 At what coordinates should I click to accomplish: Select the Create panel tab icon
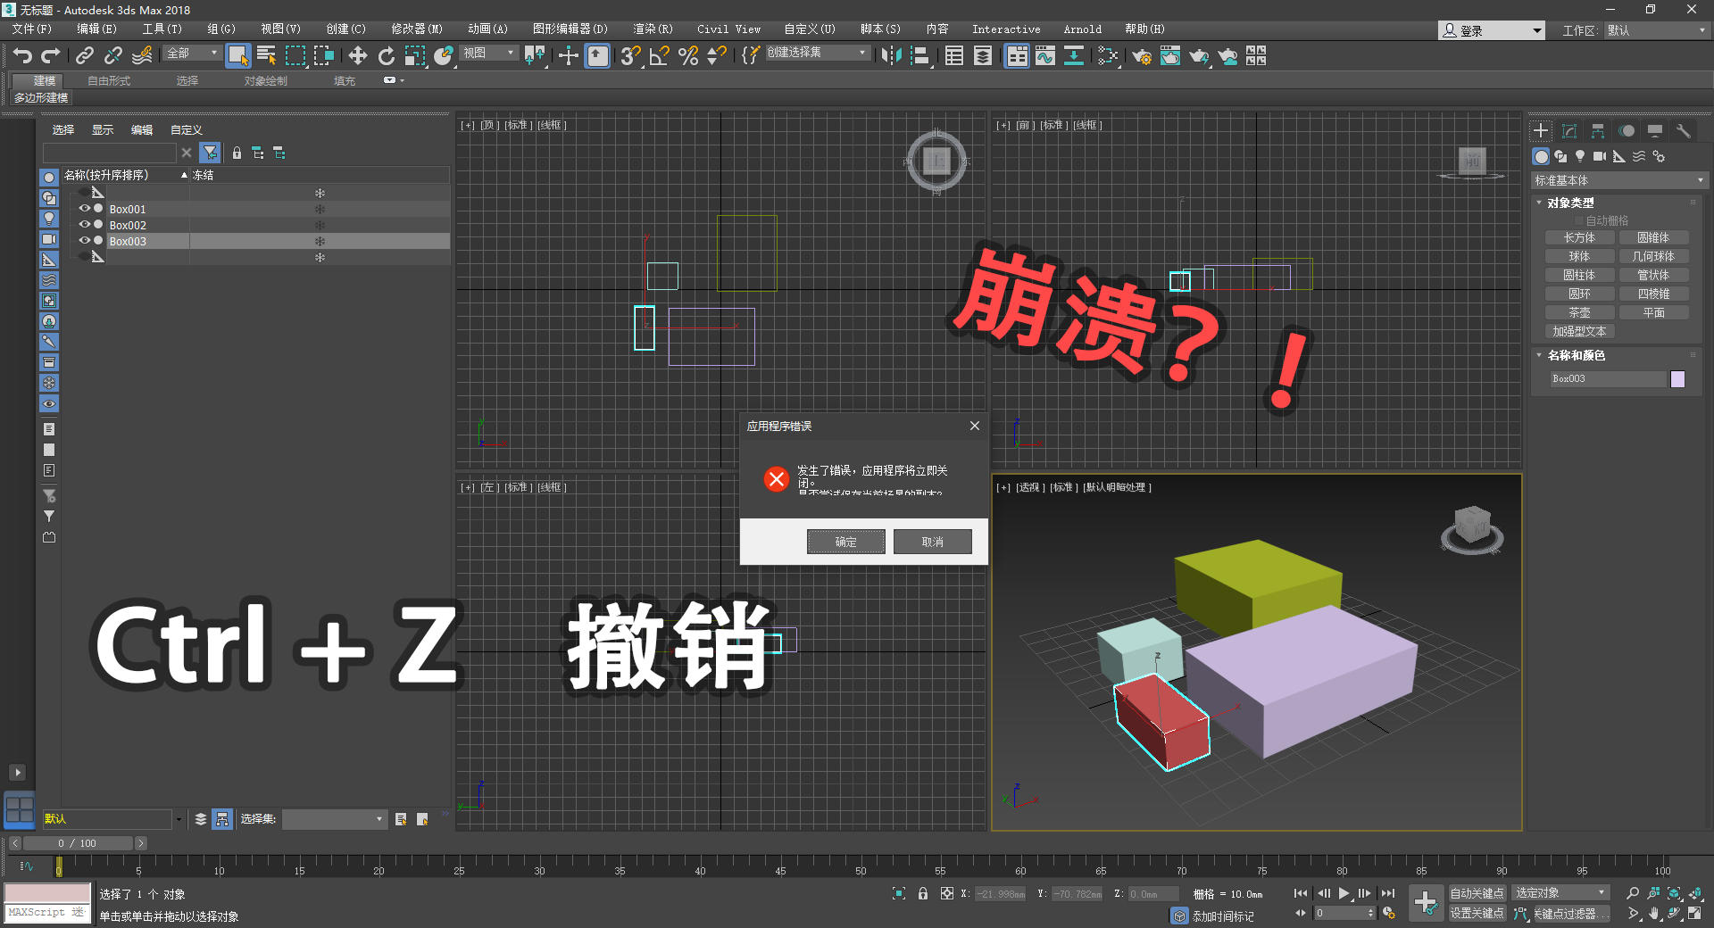[1541, 130]
